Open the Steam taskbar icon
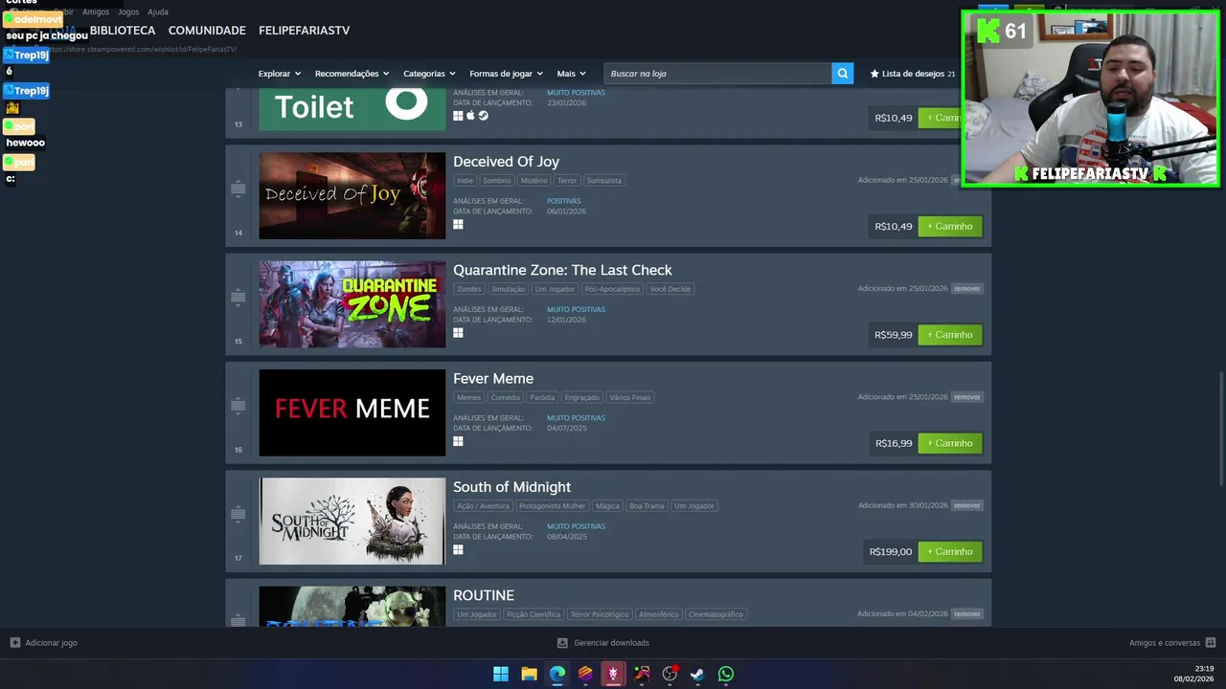The width and height of the screenshot is (1226, 689). 697,674
